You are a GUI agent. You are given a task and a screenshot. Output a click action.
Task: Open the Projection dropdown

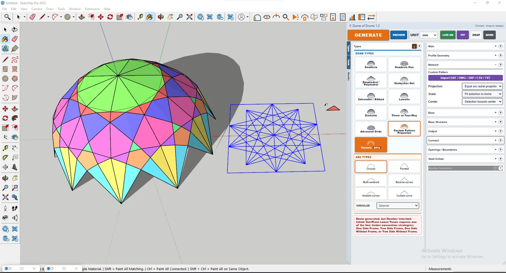[x=482, y=86]
